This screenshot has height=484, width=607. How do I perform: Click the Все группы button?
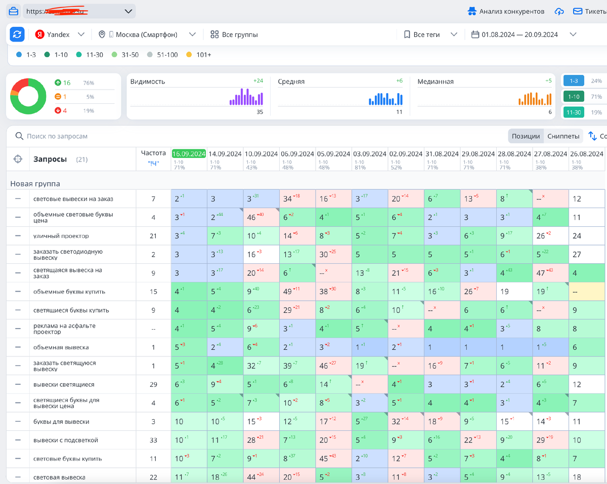(234, 34)
